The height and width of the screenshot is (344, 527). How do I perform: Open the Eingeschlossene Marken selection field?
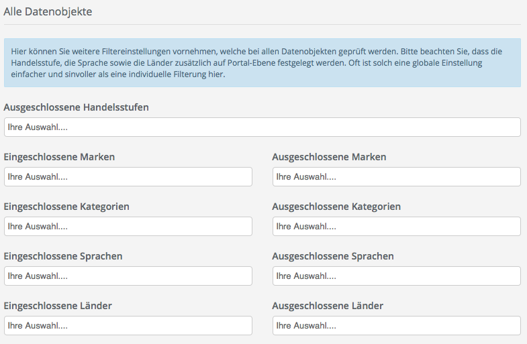click(128, 177)
